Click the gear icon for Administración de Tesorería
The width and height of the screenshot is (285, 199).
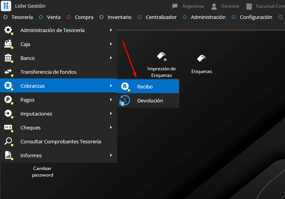8,31
